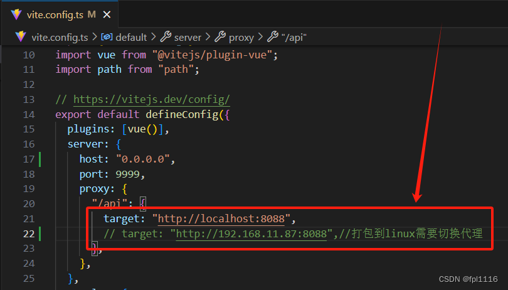Viewport: 508px width, 290px height.
Task: Open the server breadcrumb segment
Action: [188, 37]
